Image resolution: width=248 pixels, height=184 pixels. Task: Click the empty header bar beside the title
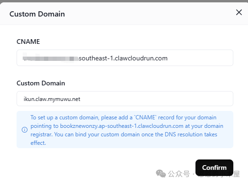pos(149,14)
